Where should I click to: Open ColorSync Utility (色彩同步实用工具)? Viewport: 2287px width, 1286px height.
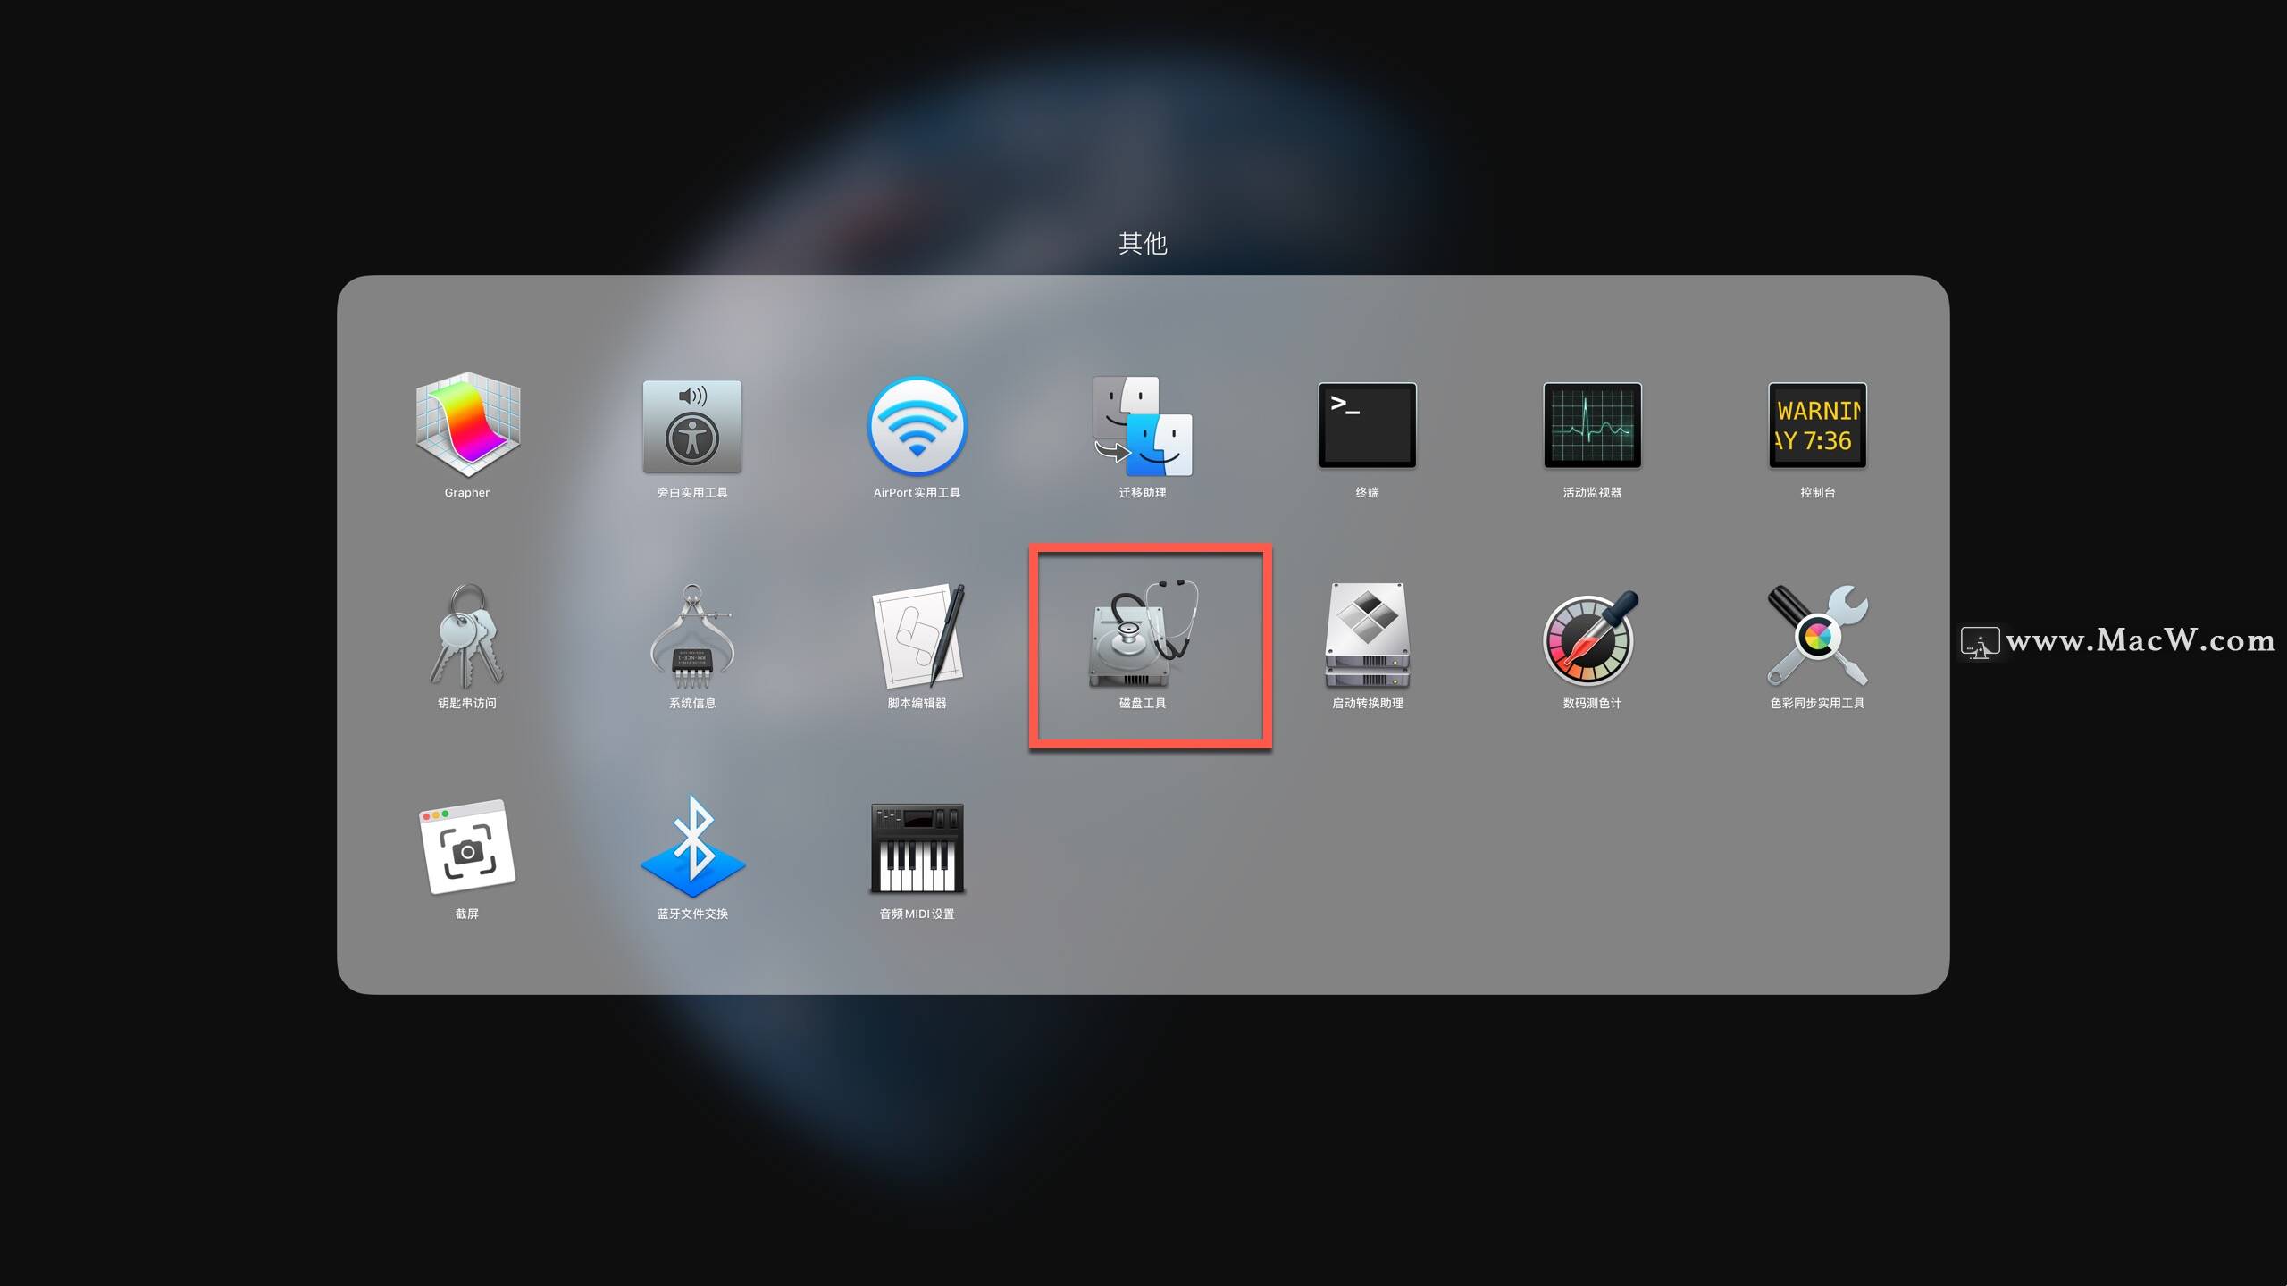pyautogui.click(x=1817, y=636)
